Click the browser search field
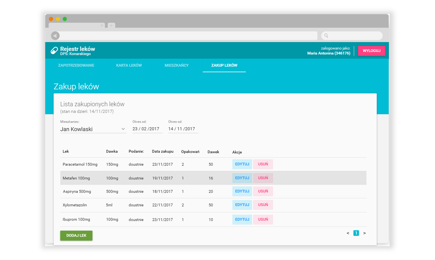Screen dimensions: 435x260 352,35
